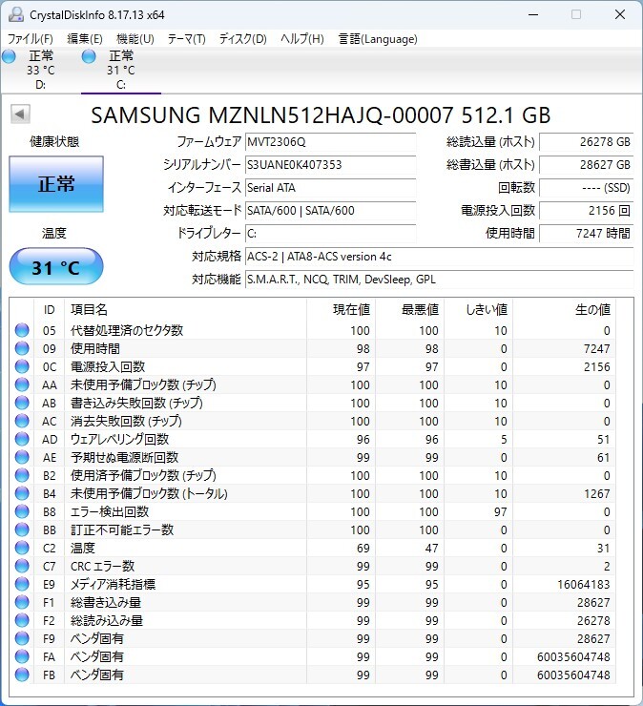This screenshot has height=706, width=643.
Task: Select the ウェアレベリング回数 row name
Action: pos(120,439)
